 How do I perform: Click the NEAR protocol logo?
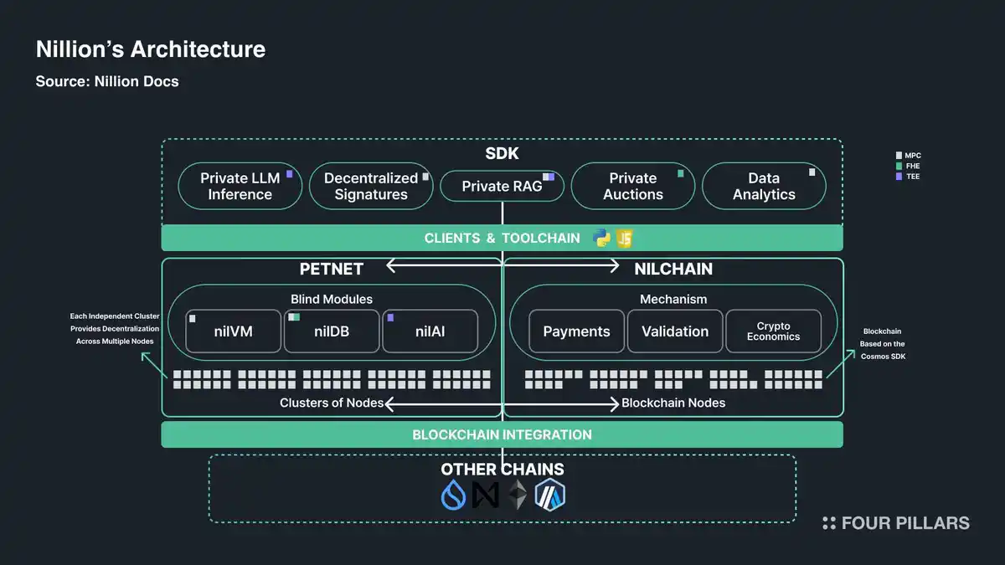click(x=486, y=496)
